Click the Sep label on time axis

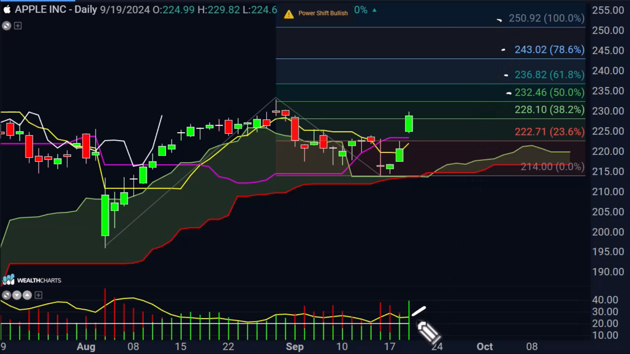(x=295, y=347)
